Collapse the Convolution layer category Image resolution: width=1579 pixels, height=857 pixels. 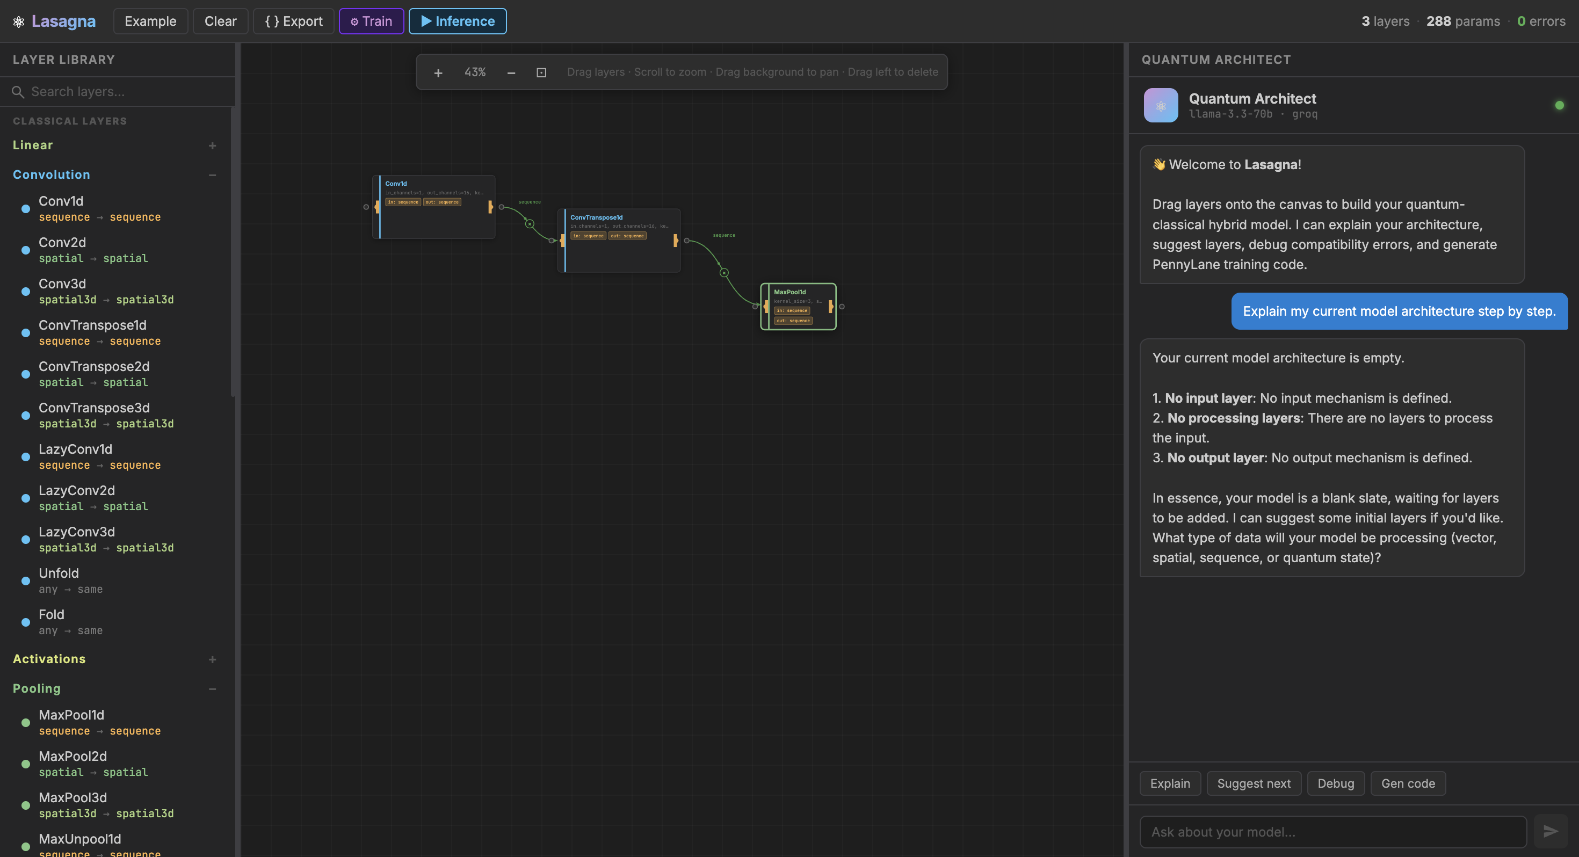(x=212, y=176)
